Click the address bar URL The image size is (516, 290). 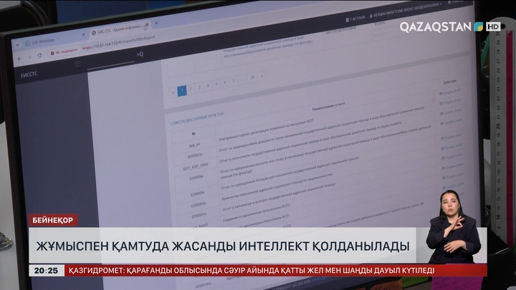coord(118,43)
